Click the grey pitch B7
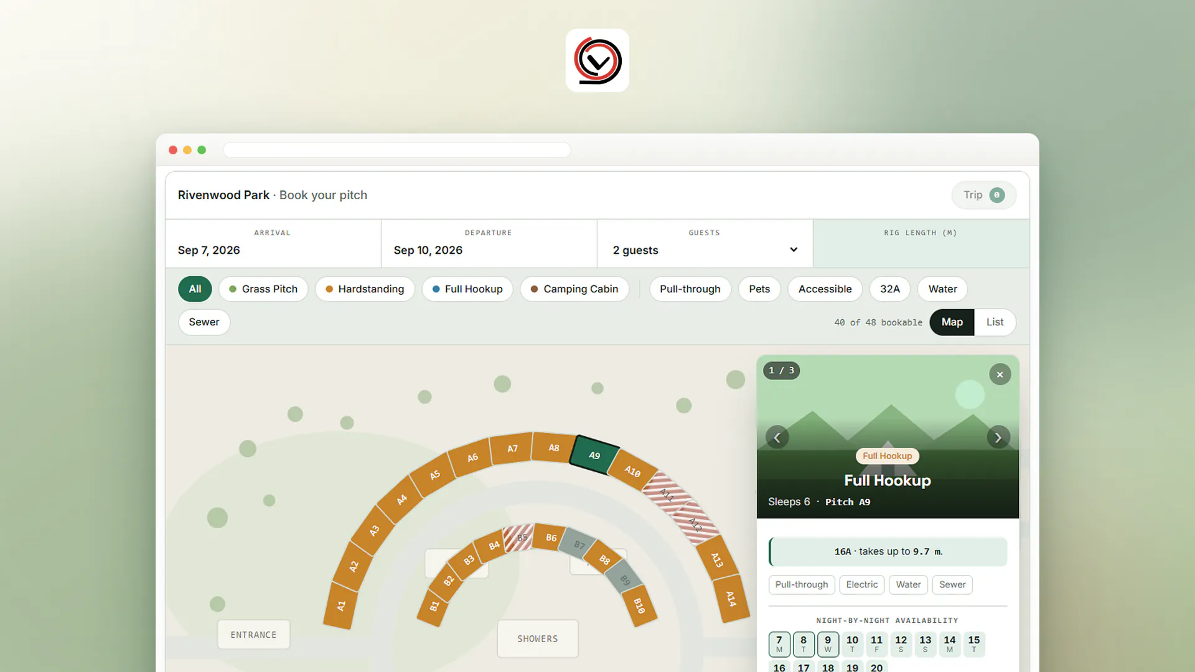This screenshot has height=672, width=1195. (579, 545)
